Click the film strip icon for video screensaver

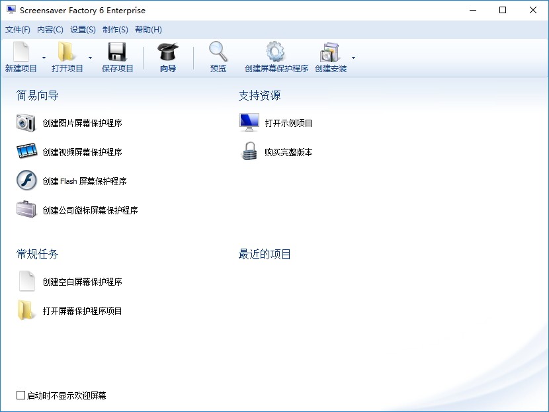26,151
